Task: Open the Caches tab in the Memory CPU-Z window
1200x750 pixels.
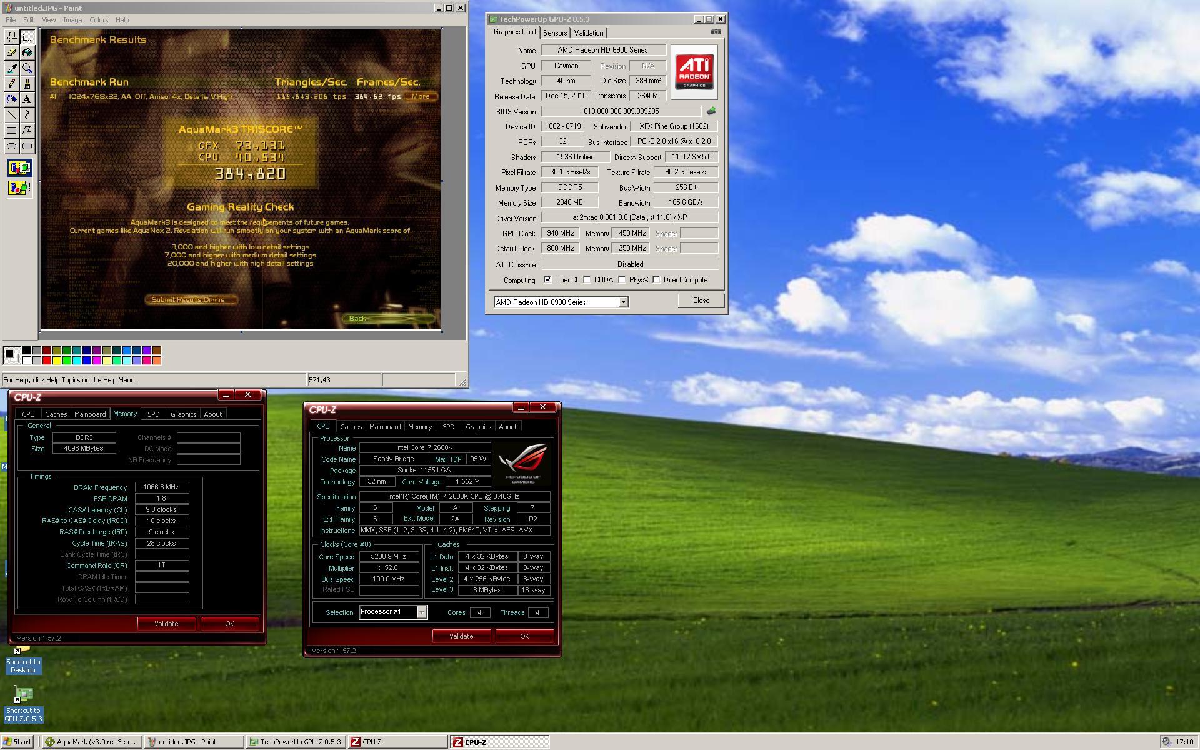Action: coord(56,414)
